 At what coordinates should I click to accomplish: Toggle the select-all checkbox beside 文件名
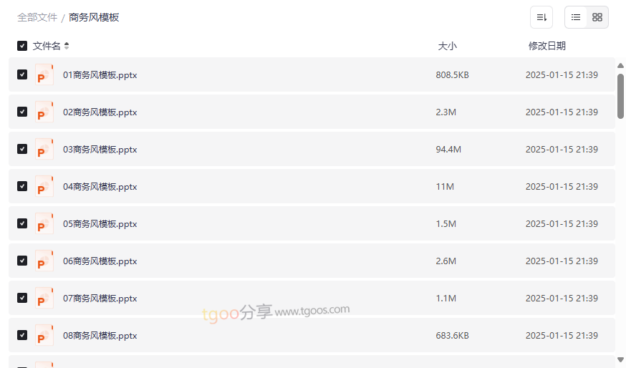click(x=22, y=46)
